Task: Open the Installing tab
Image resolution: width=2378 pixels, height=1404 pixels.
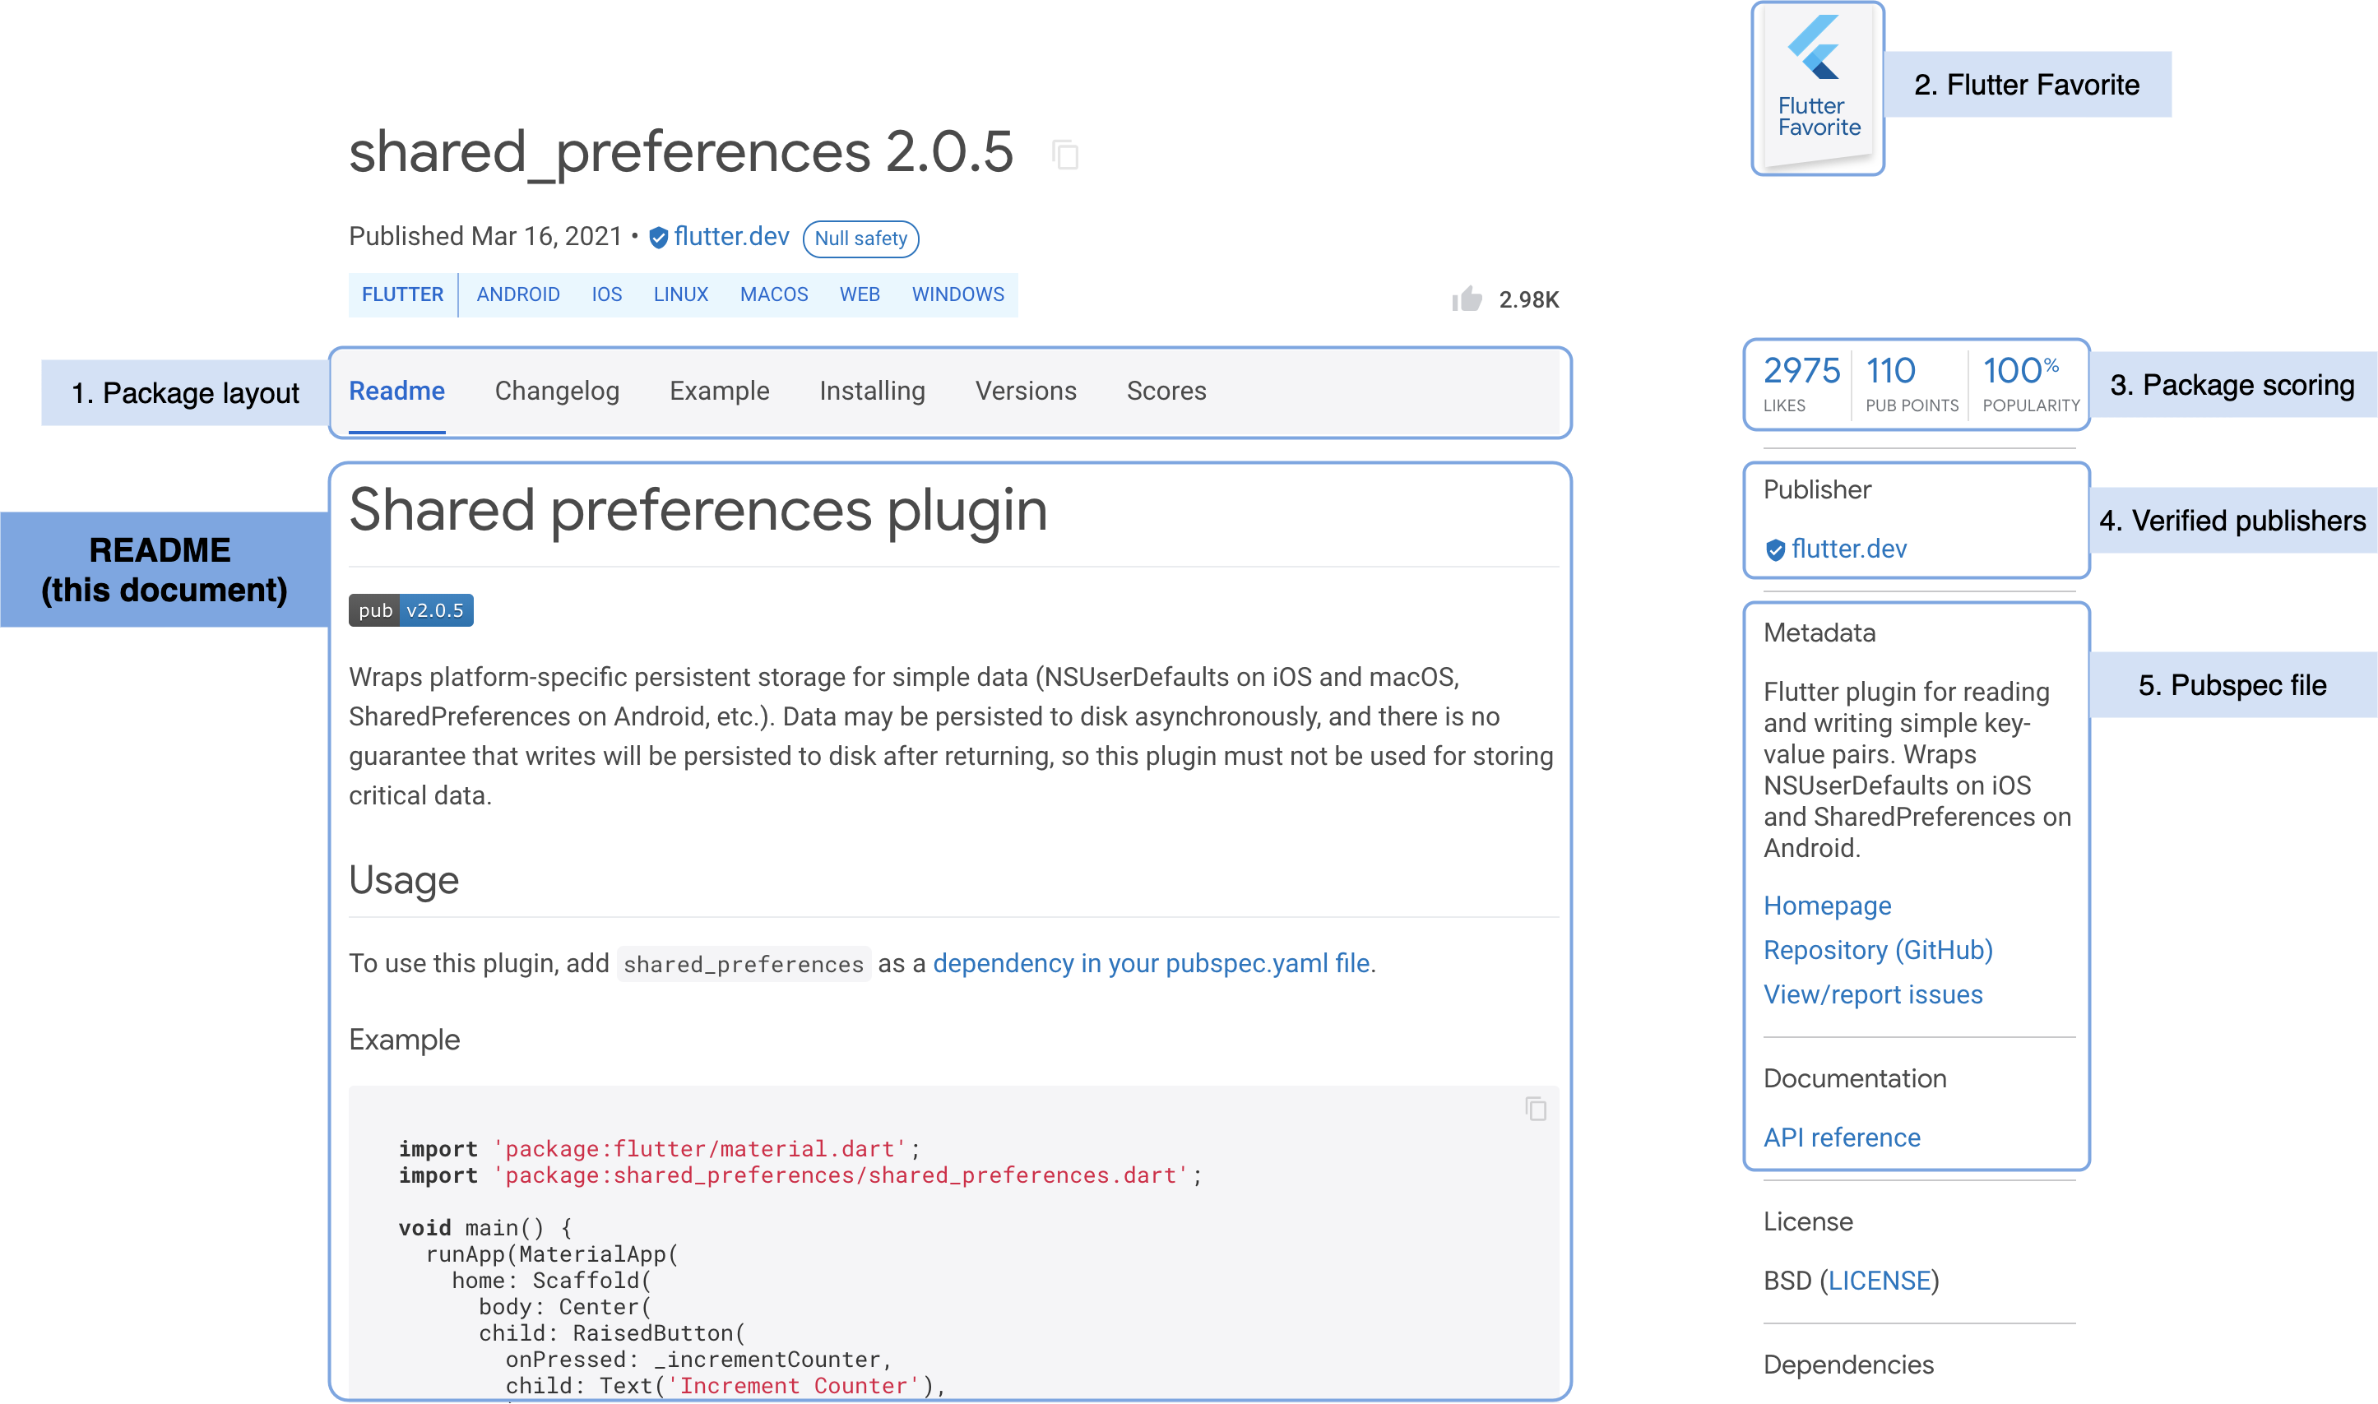Action: click(870, 391)
